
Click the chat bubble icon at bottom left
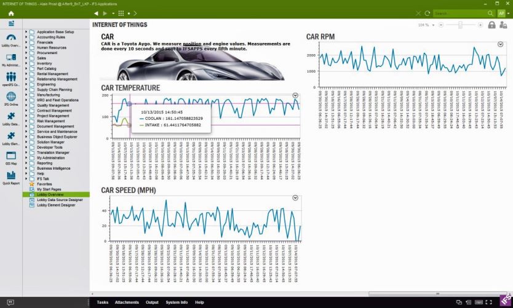click(10, 302)
